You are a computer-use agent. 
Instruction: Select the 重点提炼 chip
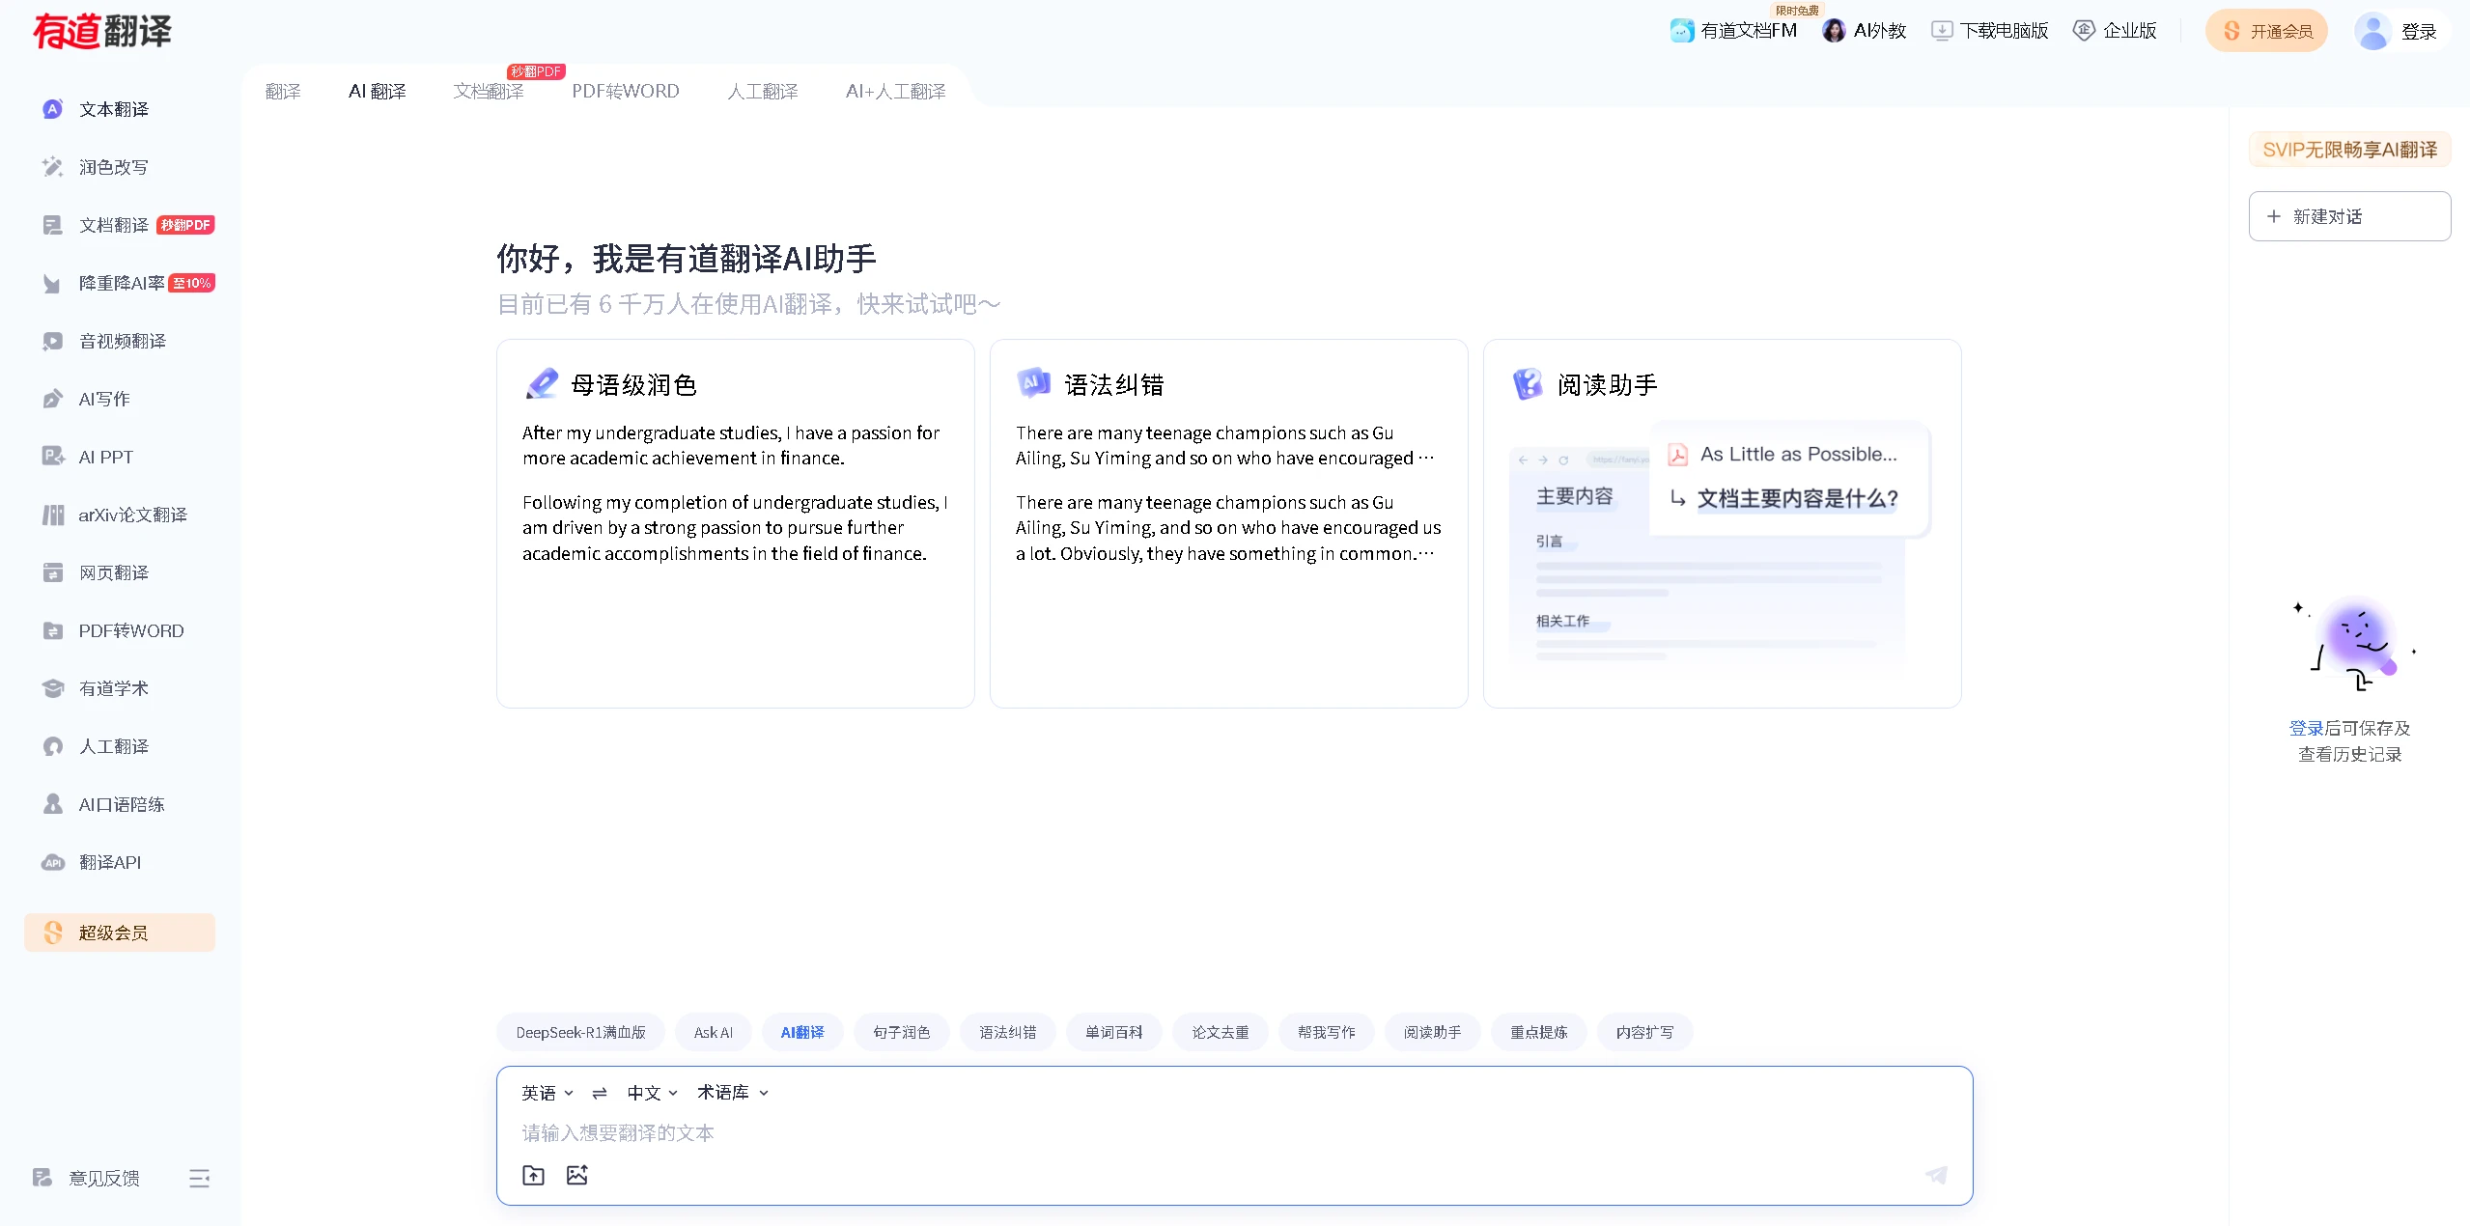tap(1539, 1032)
